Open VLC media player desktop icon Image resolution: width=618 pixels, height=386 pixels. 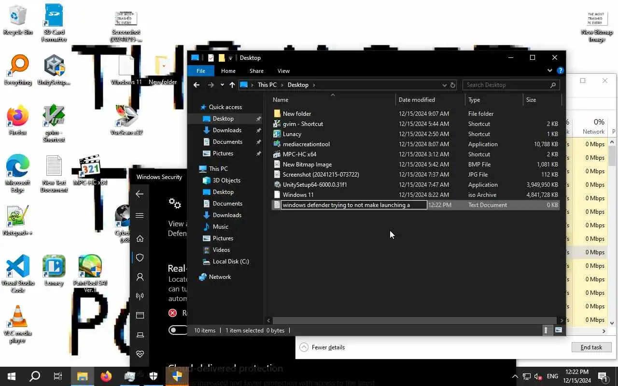pyautogui.click(x=17, y=324)
